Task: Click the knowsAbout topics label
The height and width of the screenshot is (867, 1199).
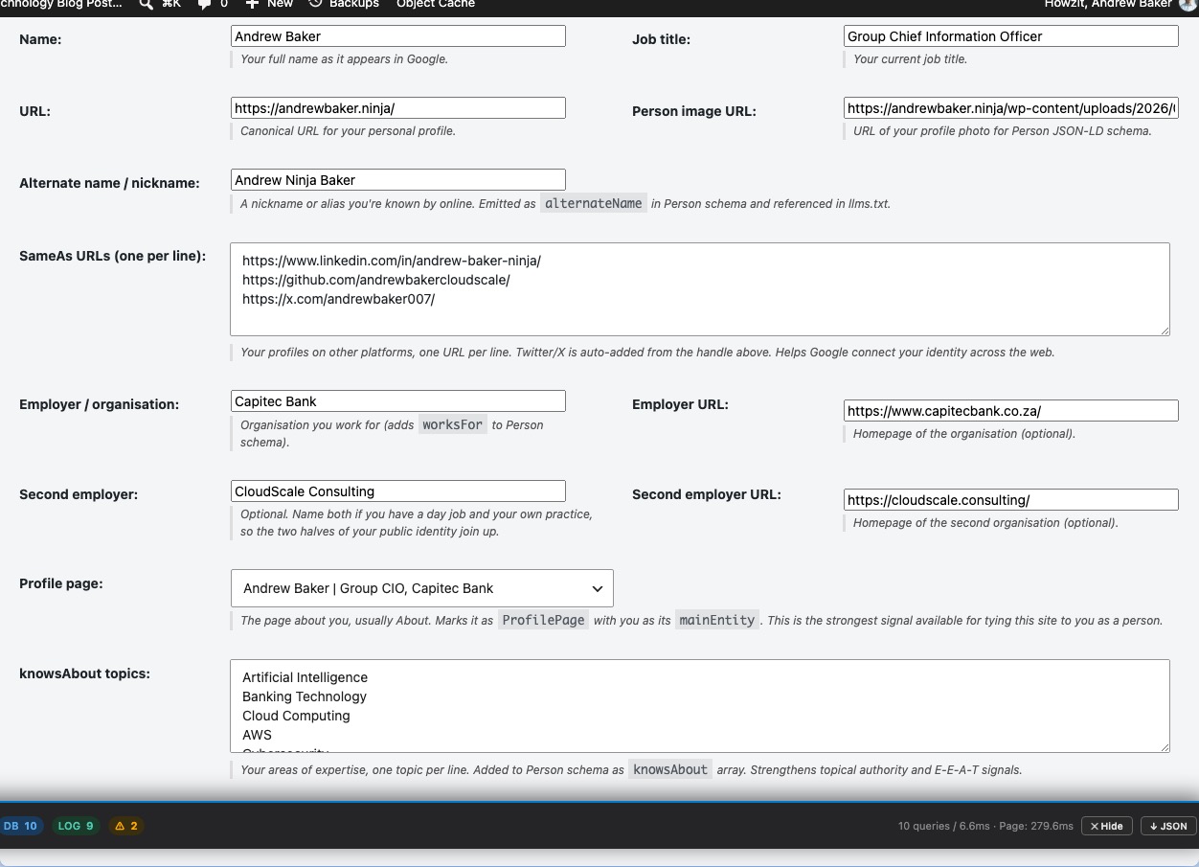Action: (x=84, y=673)
